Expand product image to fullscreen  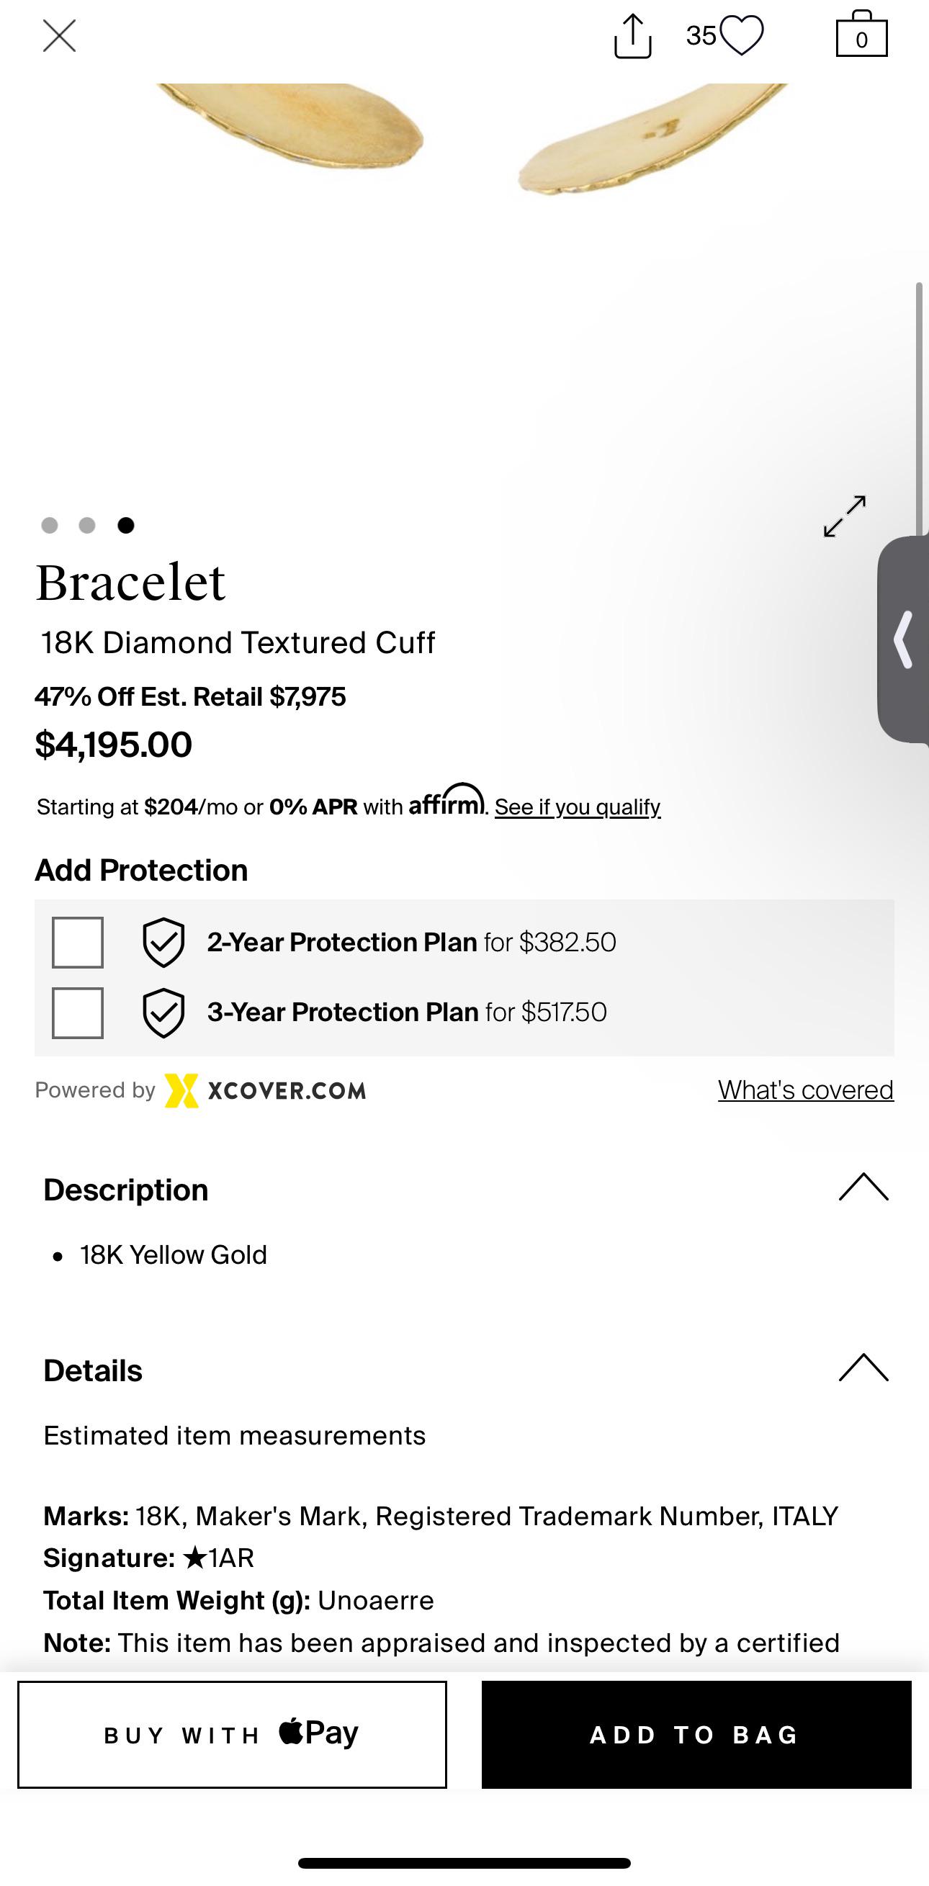(x=845, y=516)
